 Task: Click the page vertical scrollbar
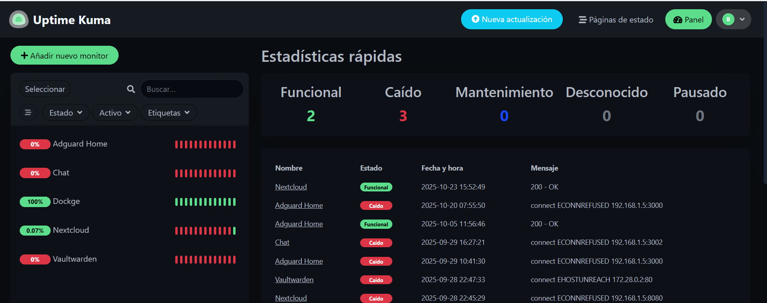[x=765, y=92]
